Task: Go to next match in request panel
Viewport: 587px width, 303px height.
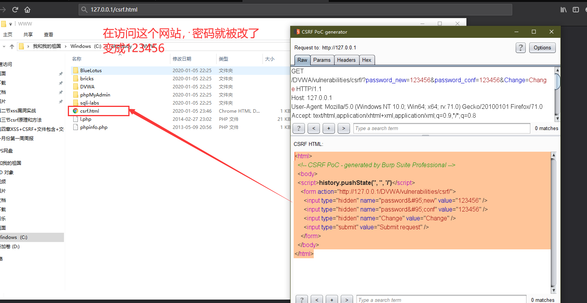Action: click(x=344, y=129)
